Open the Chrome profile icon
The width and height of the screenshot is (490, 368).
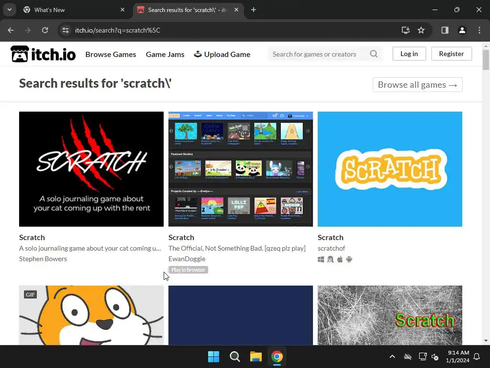[462, 30]
